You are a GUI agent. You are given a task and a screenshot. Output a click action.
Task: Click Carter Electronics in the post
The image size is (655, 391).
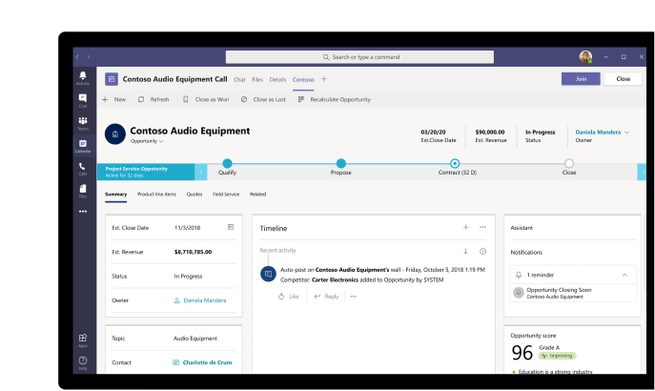[335, 279]
